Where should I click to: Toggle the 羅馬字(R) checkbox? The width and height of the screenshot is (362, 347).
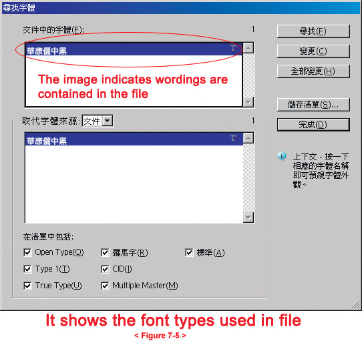105,252
